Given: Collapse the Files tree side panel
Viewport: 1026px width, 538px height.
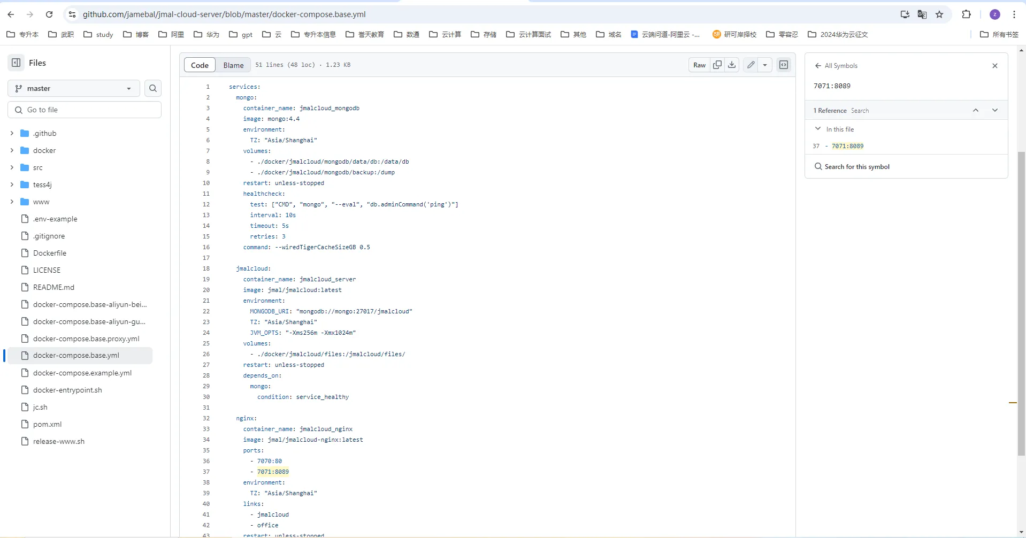Looking at the screenshot, I should click(16, 63).
